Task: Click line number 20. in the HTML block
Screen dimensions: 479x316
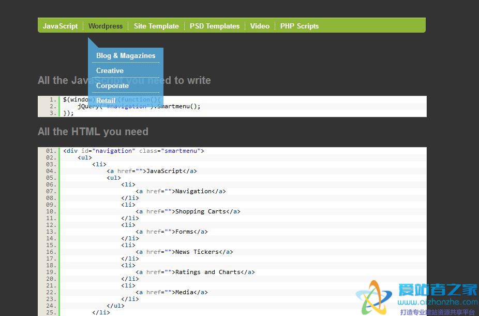Action: coord(51,279)
